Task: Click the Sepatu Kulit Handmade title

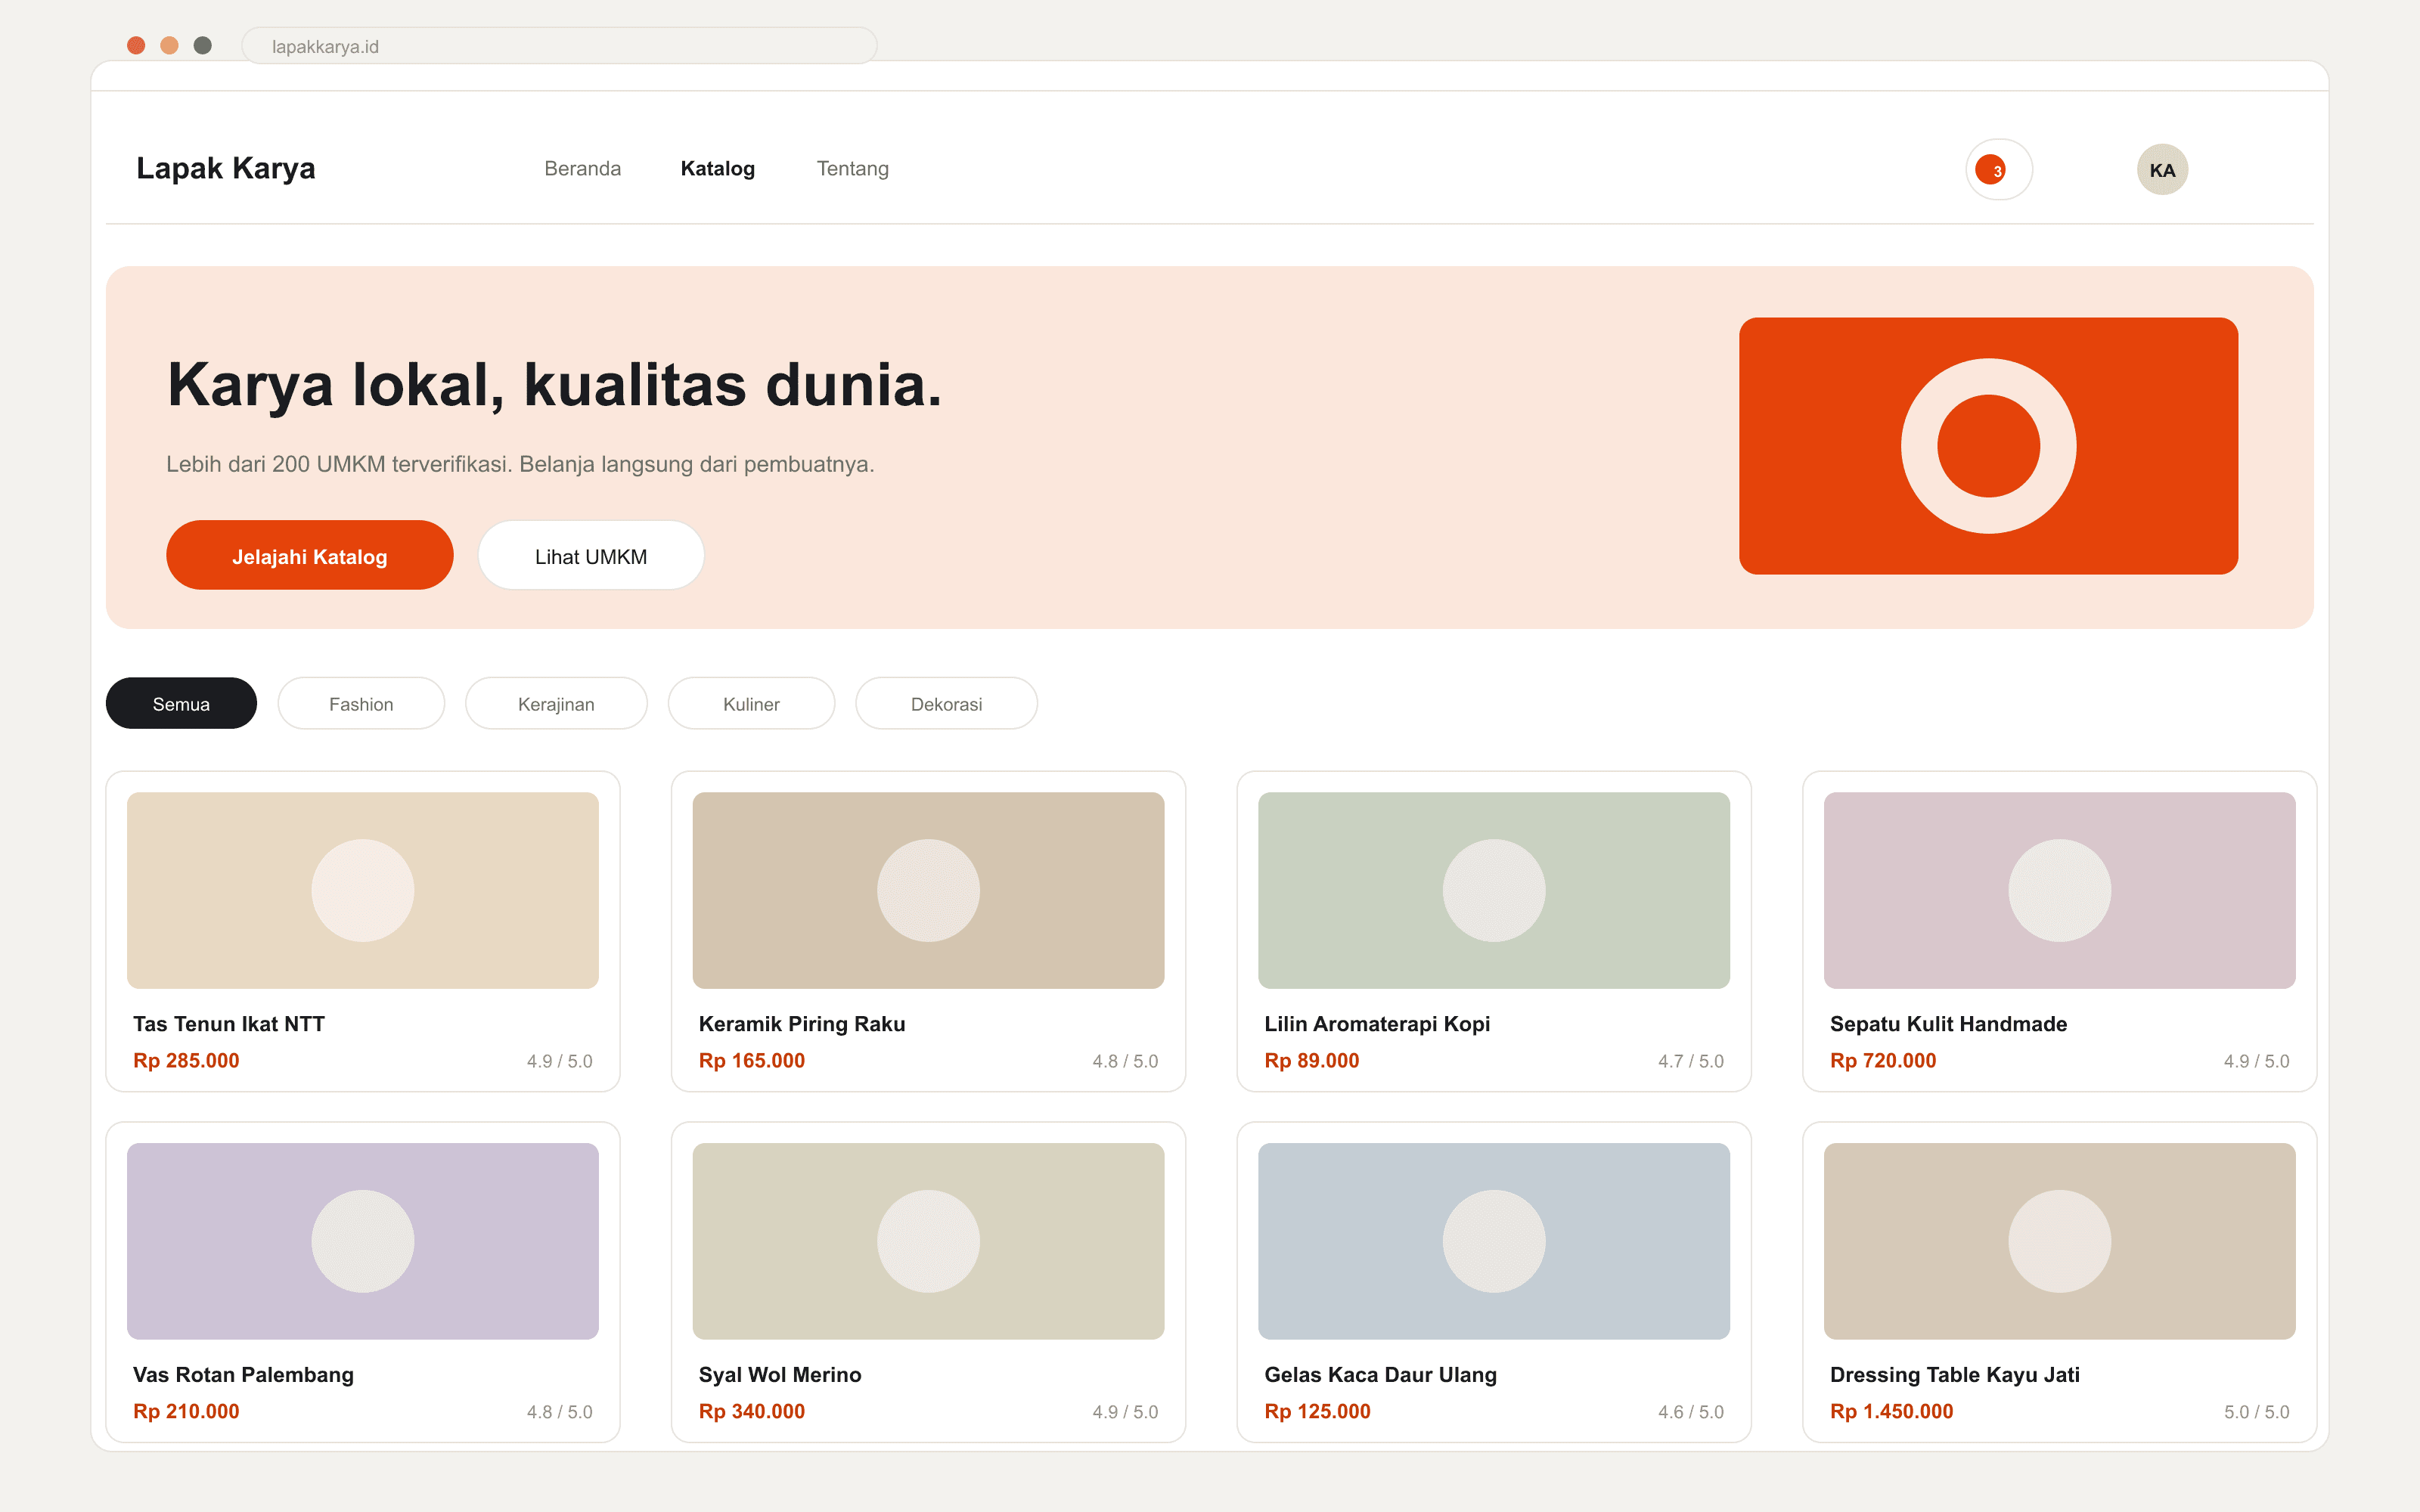Action: [x=1948, y=1024]
